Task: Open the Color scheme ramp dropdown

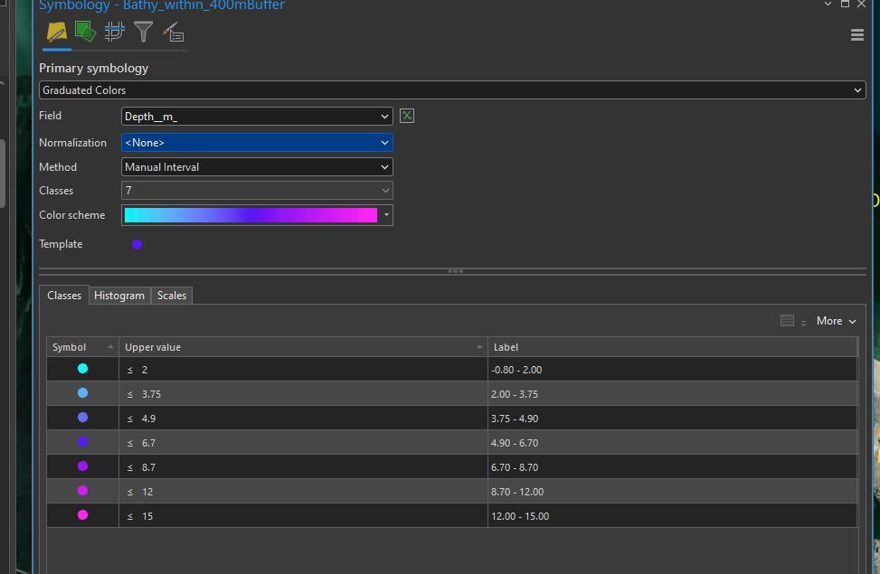Action: (x=257, y=215)
